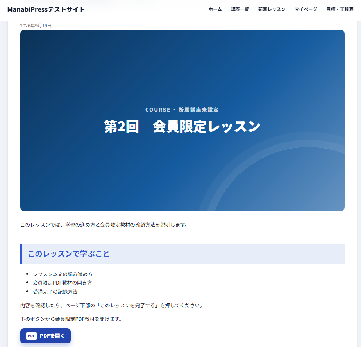Go to the ホーム menu item

click(215, 9)
